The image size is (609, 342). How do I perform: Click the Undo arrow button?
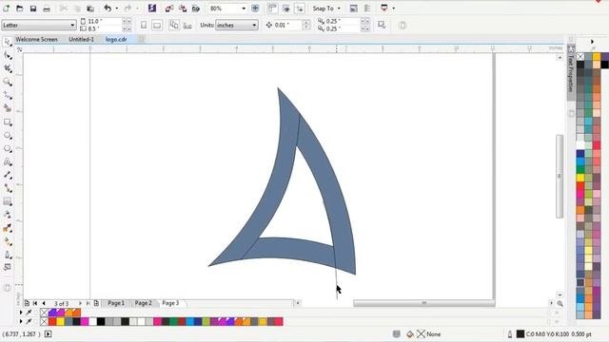pos(108,9)
